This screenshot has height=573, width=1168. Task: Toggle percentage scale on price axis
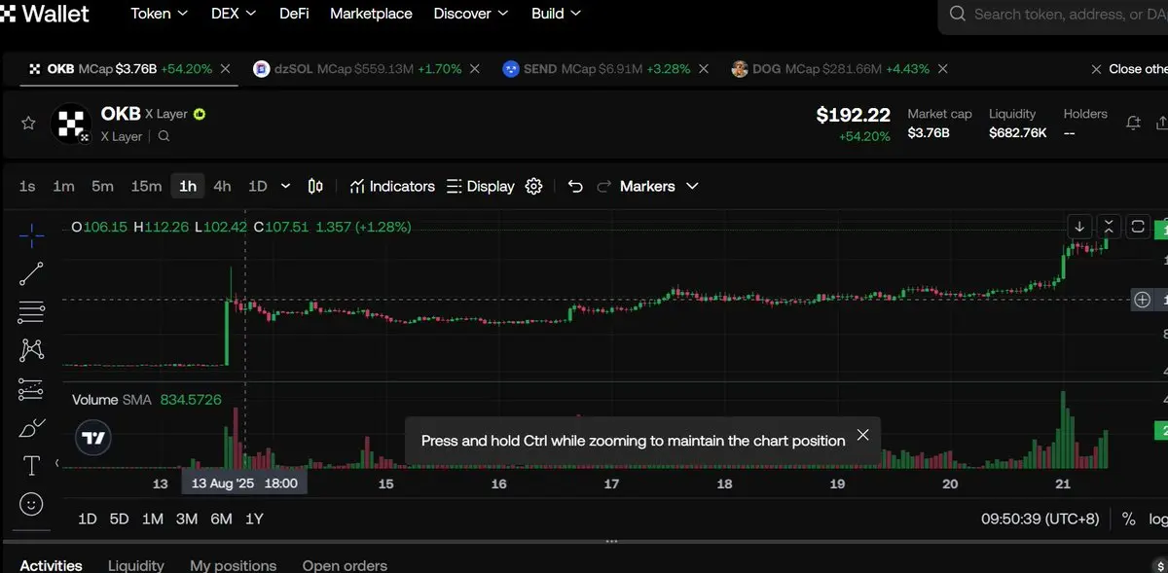[x=1129, y=519]
